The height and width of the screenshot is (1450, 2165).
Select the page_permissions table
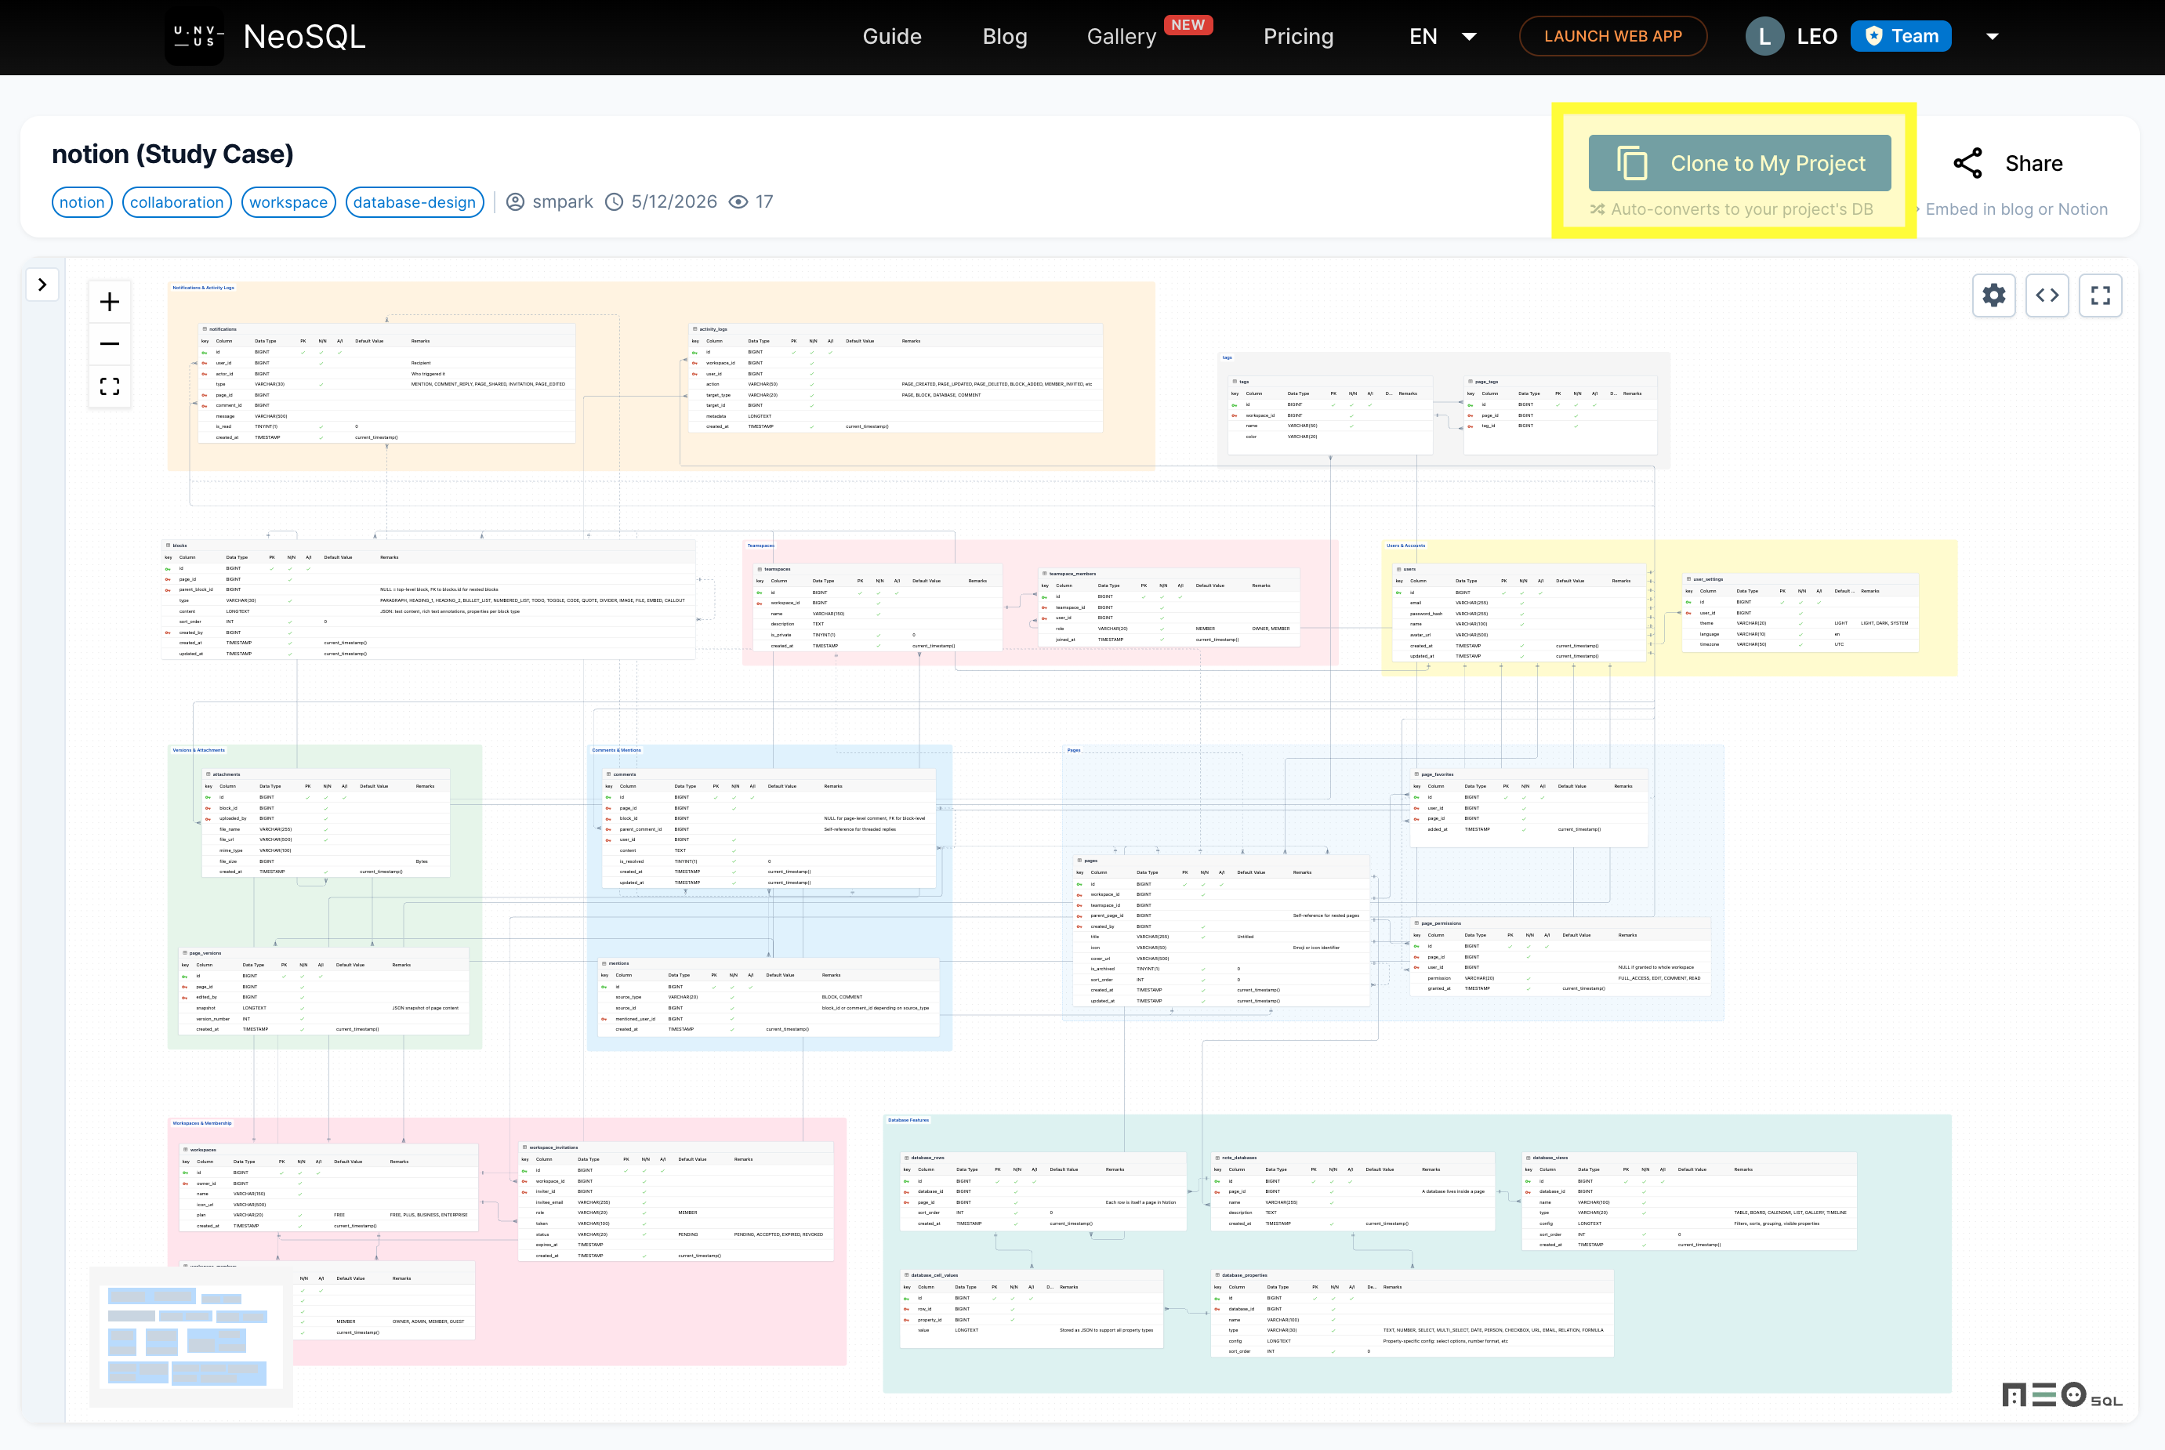(x=1560, y=957)
